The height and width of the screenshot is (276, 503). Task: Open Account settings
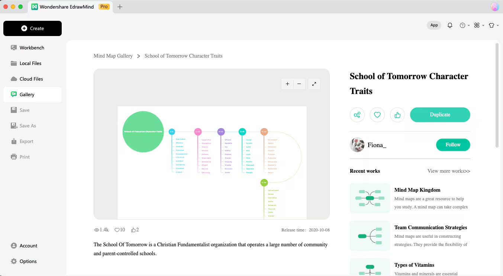click(x=32, y=246)
